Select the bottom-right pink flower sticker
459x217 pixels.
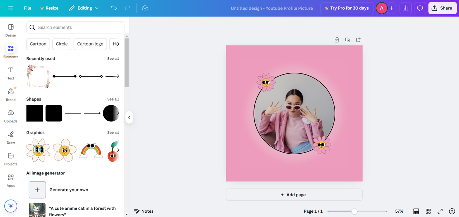point(322,145)
